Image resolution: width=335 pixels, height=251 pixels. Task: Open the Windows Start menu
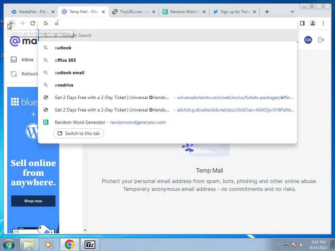[x=9, y=244]
